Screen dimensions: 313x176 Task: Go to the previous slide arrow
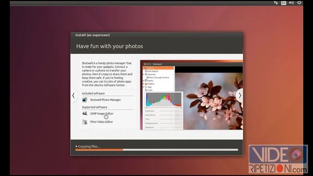[73, 96]
